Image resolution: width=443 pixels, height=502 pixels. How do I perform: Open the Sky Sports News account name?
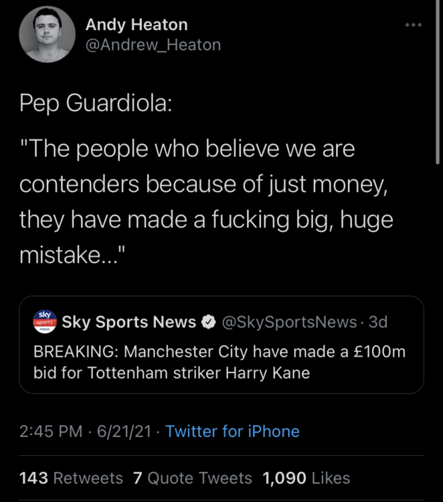click(x=128, y=322)
